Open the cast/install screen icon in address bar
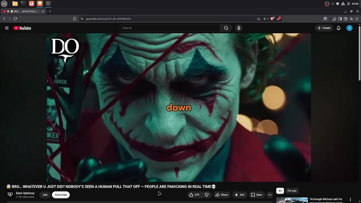Viewport: 361px width, 203px height. pos(259,19)
